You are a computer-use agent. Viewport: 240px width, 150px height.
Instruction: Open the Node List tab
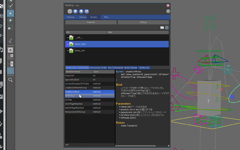point(144,68)
